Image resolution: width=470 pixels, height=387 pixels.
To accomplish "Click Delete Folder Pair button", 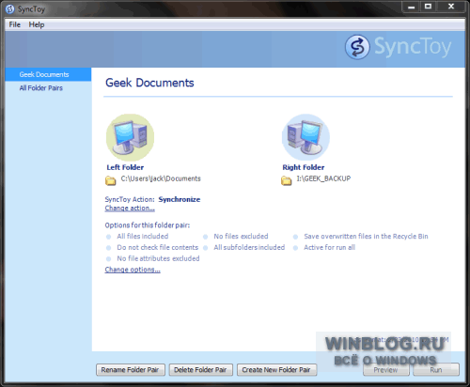I will coord(200,370).
